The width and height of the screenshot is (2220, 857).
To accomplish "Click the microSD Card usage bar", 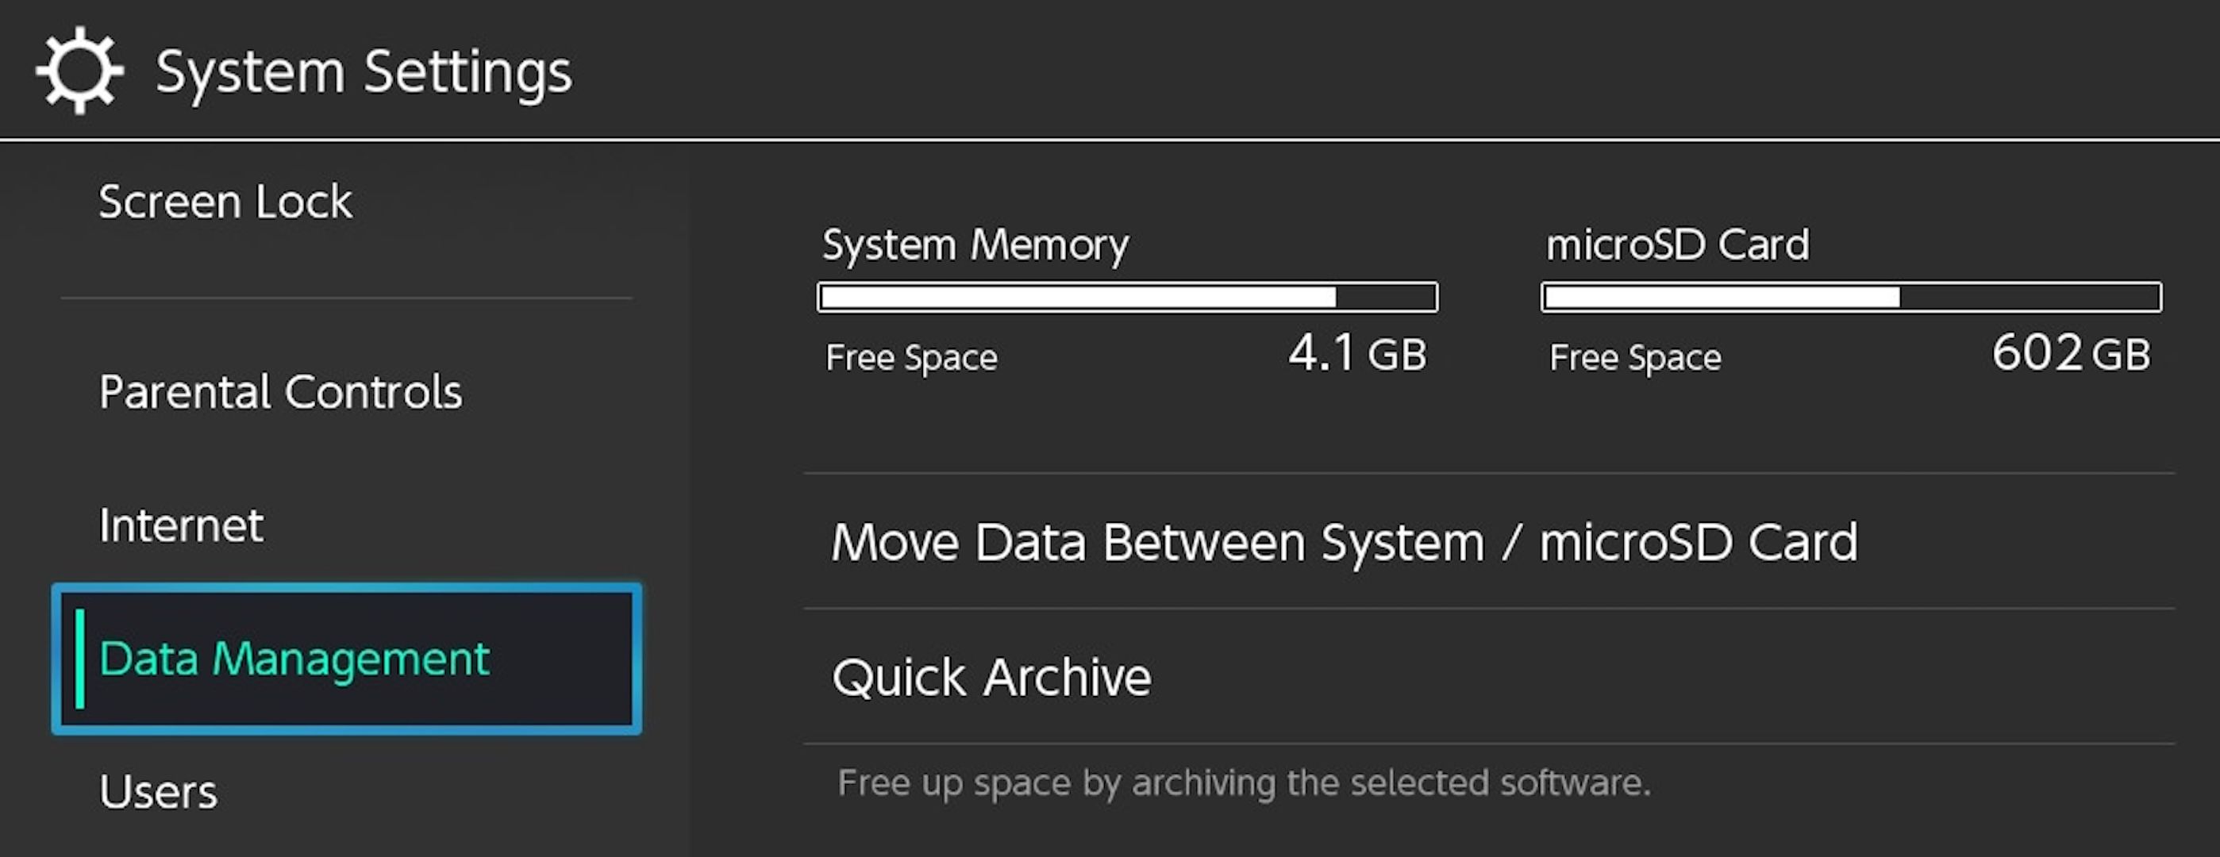I will 1850,298.
